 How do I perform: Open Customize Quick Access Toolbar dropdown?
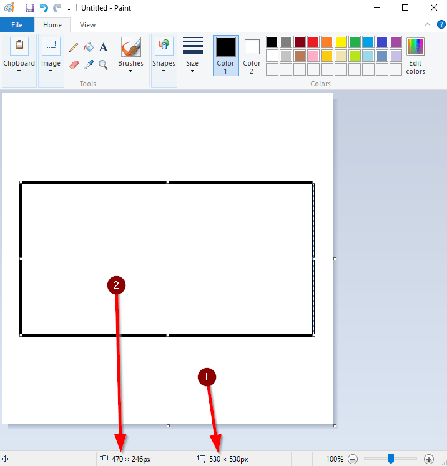pos(69,9)
